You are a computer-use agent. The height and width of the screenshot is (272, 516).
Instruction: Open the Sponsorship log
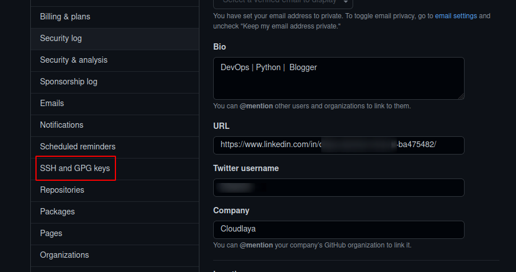(x=114, y=82)
